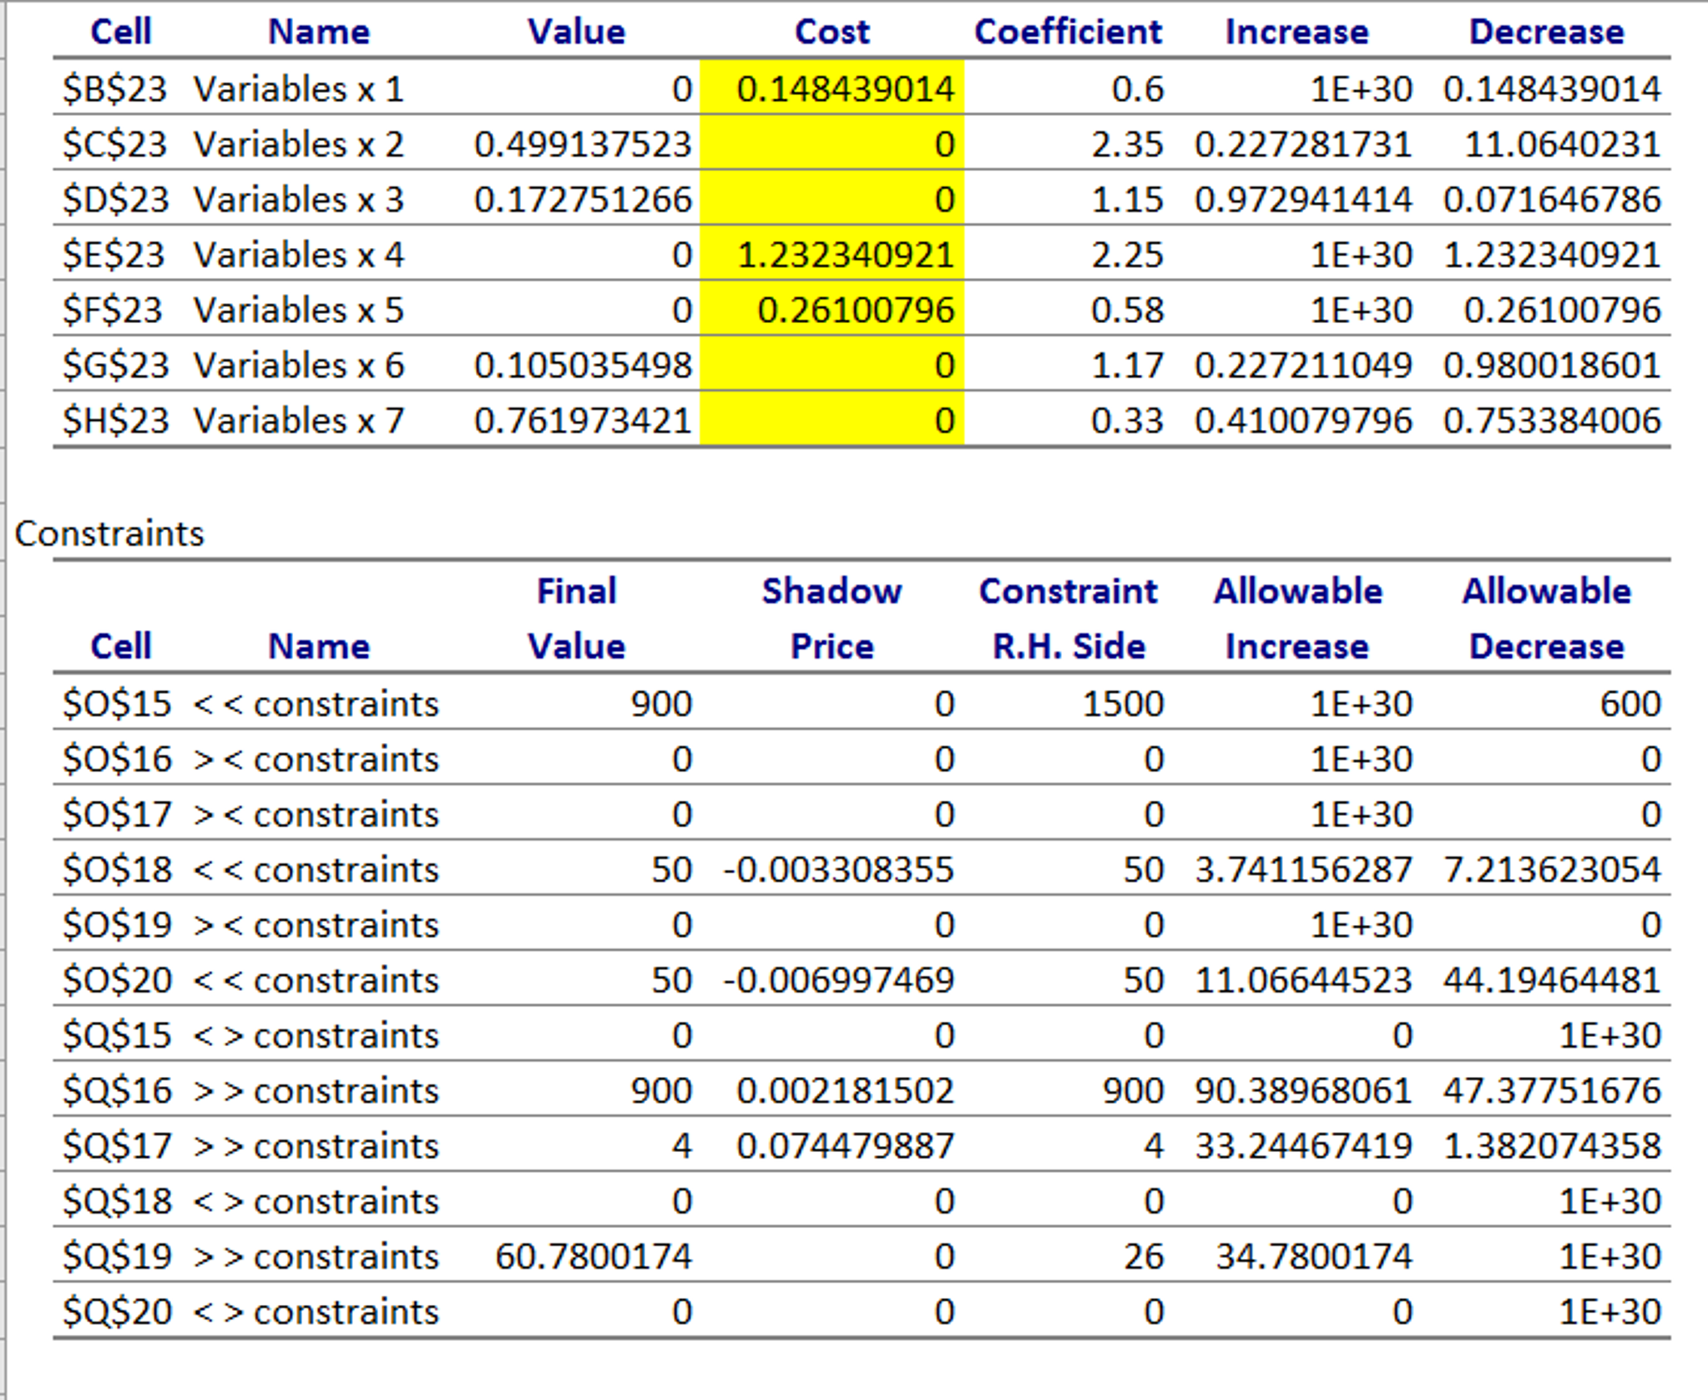Screen dimensions: 1708x1400
Task: Click constraint cell $O$17
Action: (117, 815)
